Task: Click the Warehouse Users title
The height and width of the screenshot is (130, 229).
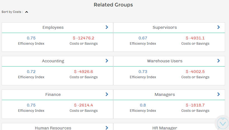Action: coord(165,61)
